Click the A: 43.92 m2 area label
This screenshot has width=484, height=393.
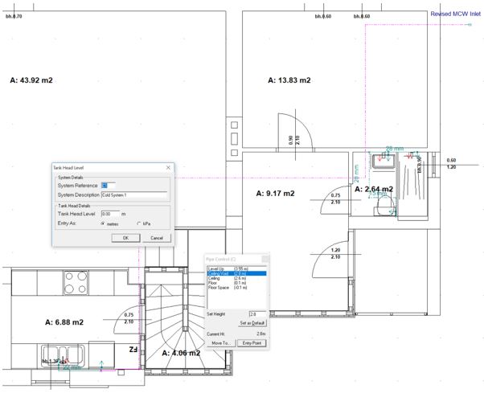tap(31, 80)
